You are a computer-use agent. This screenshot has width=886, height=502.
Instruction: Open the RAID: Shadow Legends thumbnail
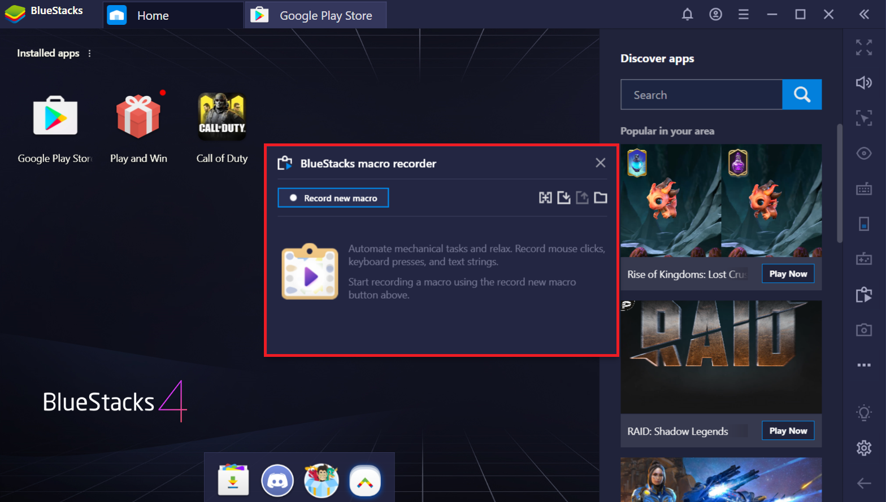click(x=721, y=357)
